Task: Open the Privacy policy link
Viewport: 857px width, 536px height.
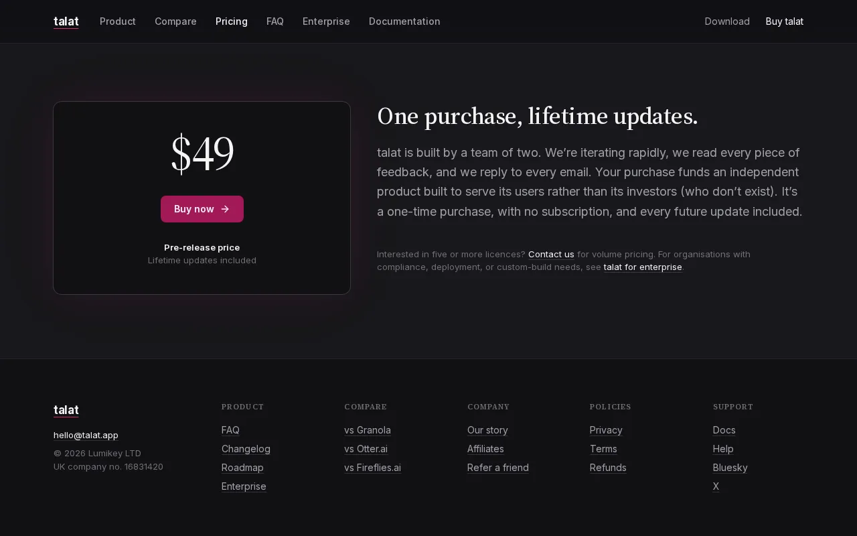Action: coord(606,430)
